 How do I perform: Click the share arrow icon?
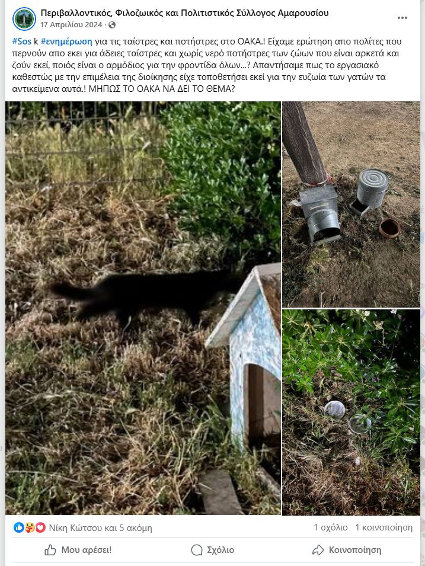318,550
